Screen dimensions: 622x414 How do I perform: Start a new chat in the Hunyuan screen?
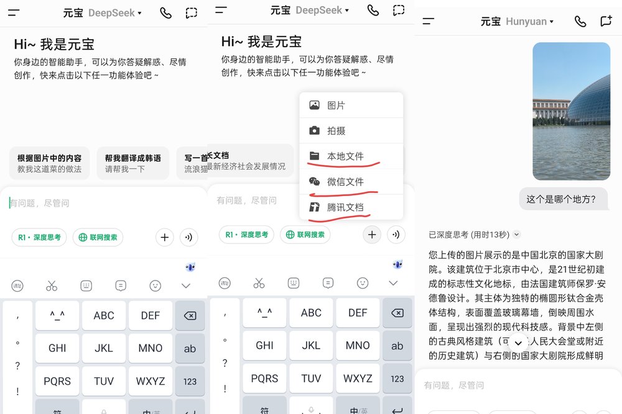[605, 21]
